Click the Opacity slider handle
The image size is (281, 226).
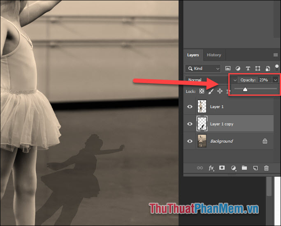click(x=245, y=89)
